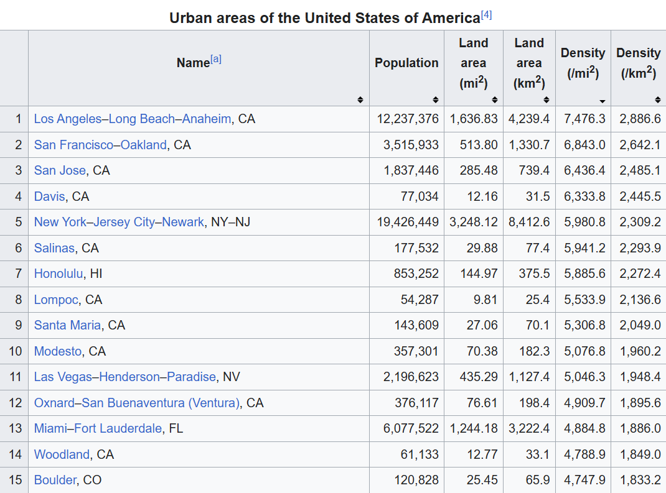Open the Davis link
The height and width of the screenshot is (493, 666).
point(49,196)
